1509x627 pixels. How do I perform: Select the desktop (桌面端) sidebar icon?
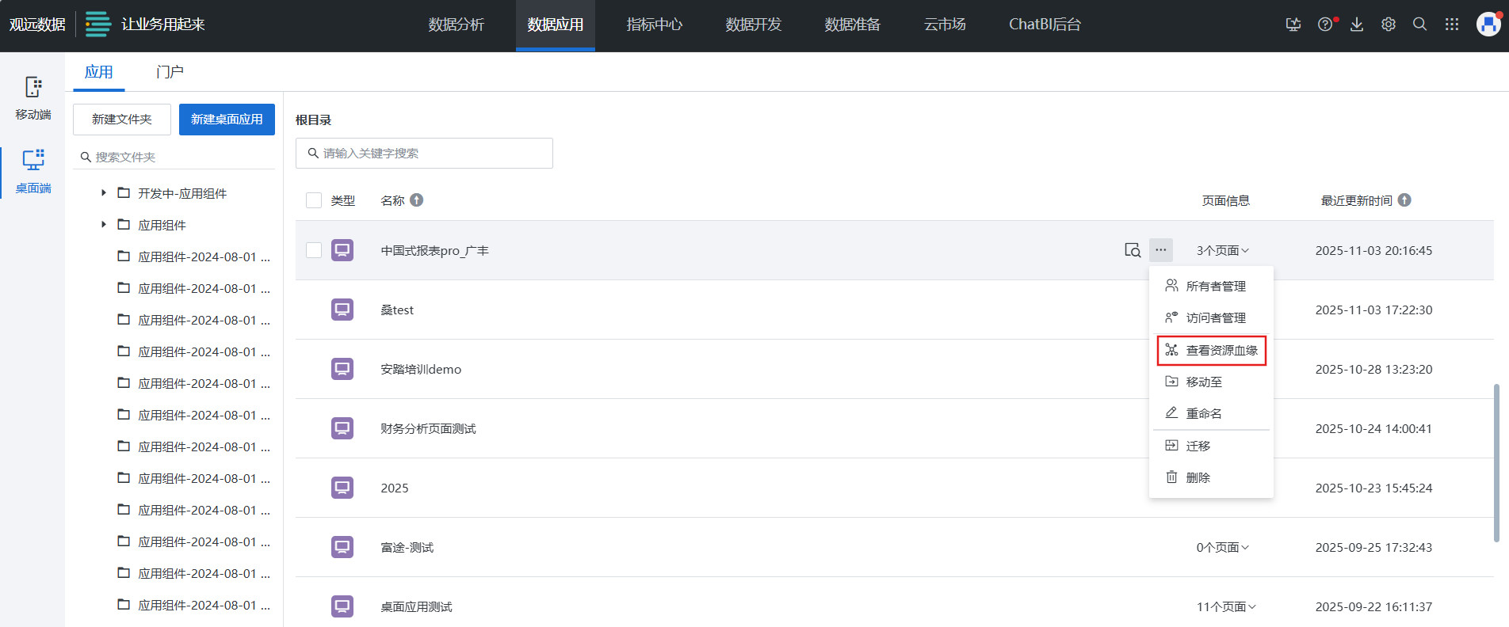pyautogui.click(x=32, y=170)
